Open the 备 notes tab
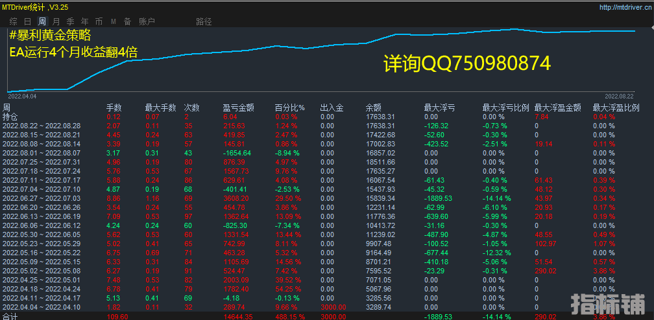The height and width of the screenshot is (320, 654). (x=127, y=21)
